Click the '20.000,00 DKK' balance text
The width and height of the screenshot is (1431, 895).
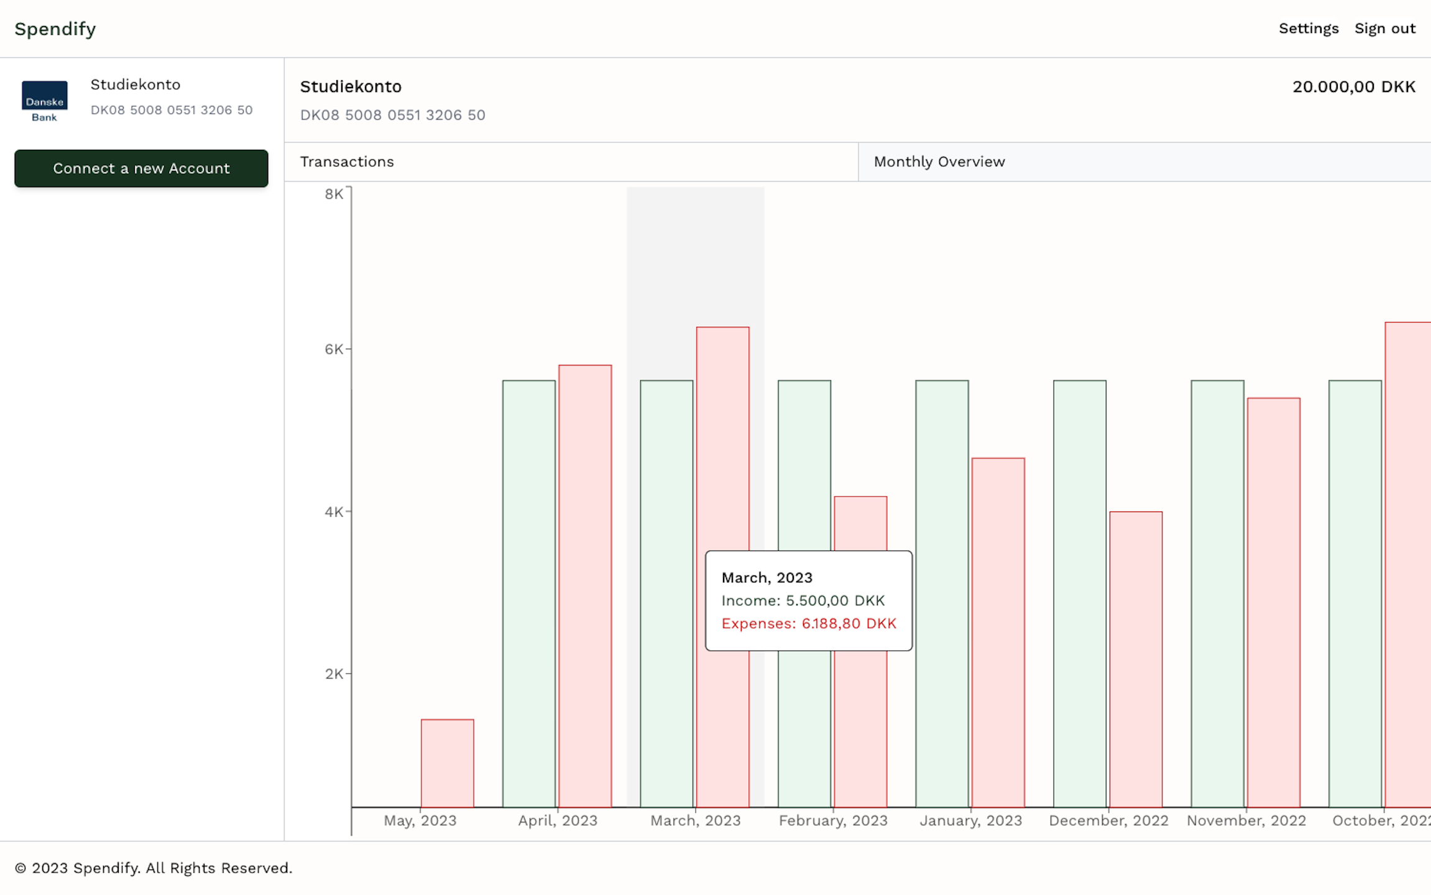tap(1354, 86)
